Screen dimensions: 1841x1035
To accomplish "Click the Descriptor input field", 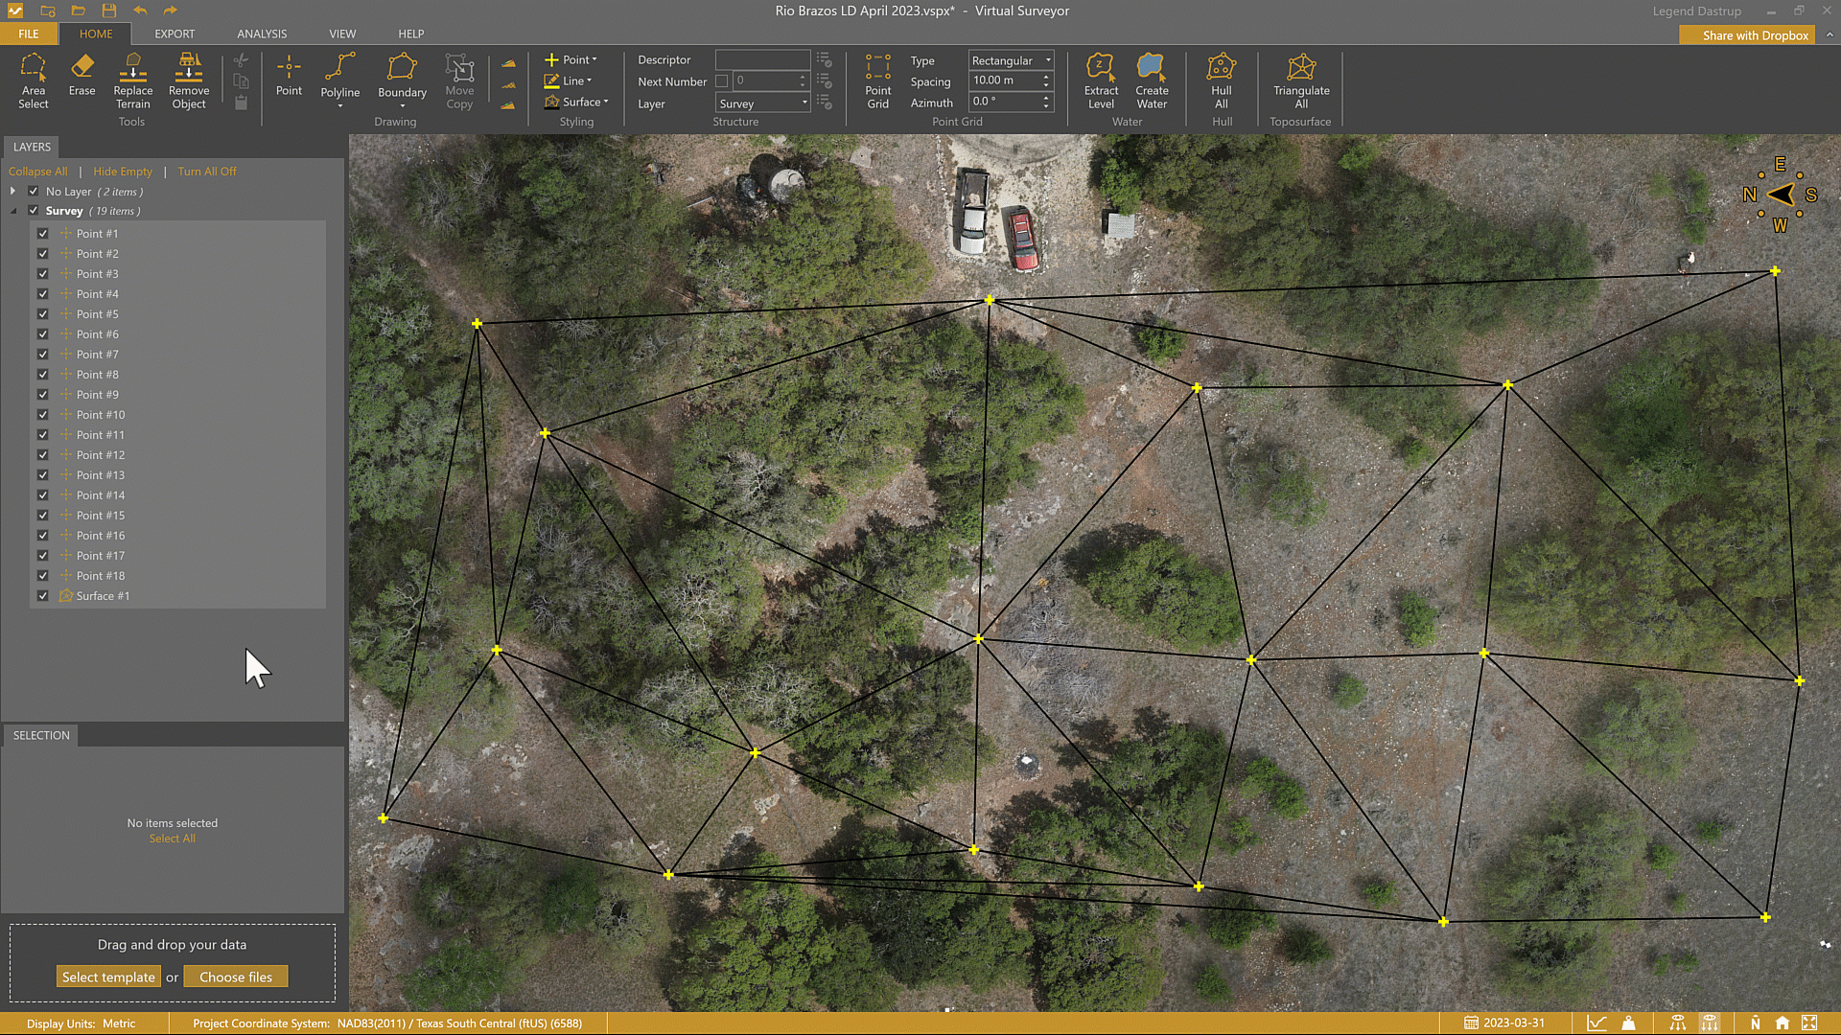I will point(762,59).
